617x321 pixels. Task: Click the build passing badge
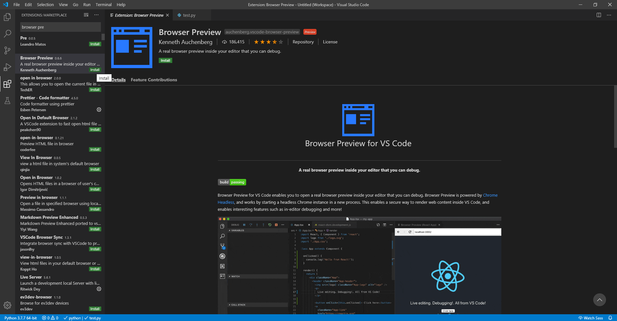232,182
